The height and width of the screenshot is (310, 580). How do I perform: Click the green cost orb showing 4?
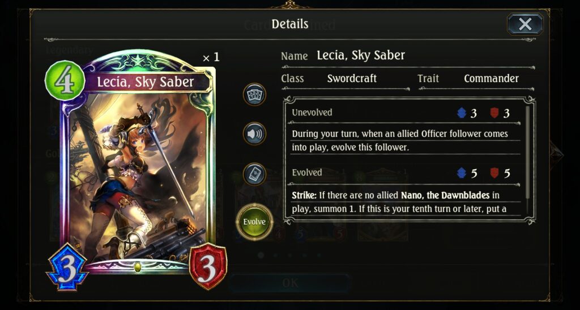[65, 80]
